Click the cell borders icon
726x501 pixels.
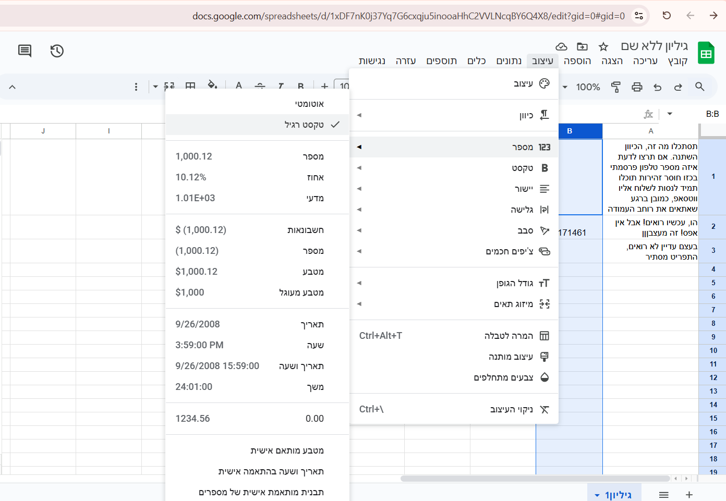tap(190, 86)
